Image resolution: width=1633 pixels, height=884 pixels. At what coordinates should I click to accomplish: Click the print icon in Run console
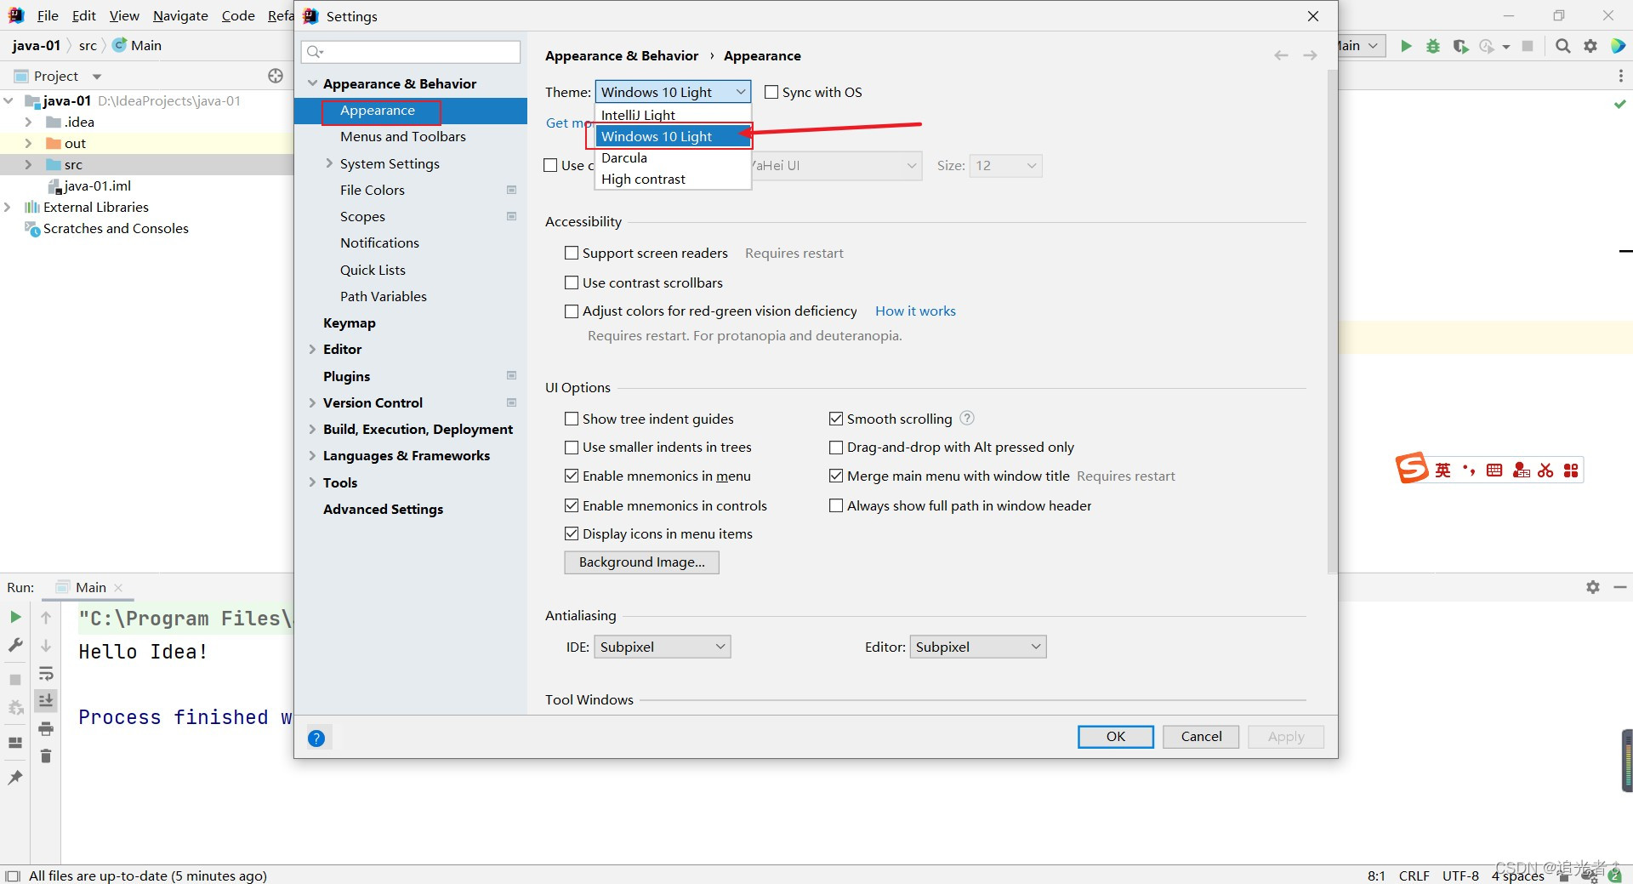click(46, 728)
